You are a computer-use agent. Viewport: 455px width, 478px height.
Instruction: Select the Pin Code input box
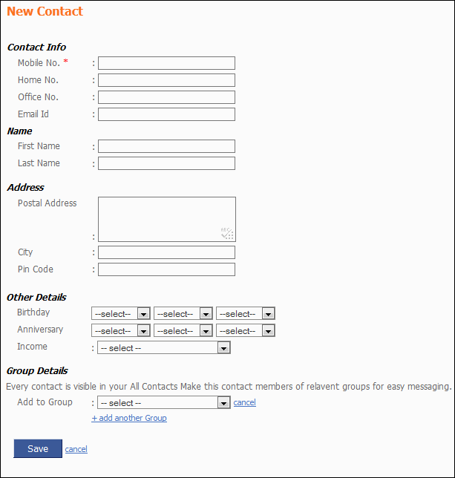166,269
